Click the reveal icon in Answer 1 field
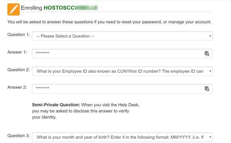Screen dimensions: 231x143 [x=207, y=53]
